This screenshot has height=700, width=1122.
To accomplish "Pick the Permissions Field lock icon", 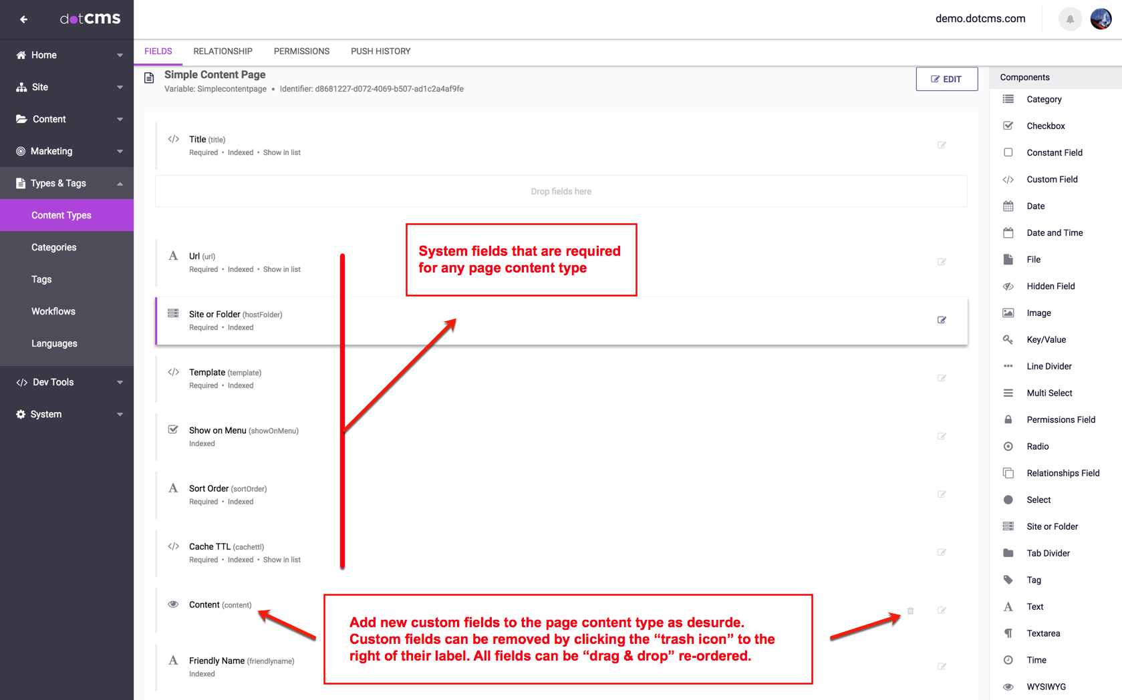I will click(x=1008, y=419).
